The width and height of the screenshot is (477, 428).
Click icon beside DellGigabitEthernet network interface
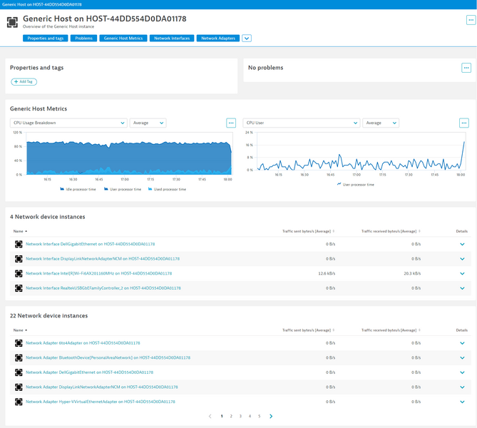pyautogui.click(x=19, y=244)
